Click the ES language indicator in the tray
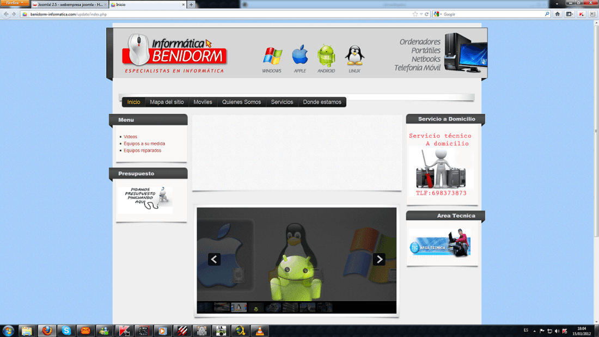The image size is (599, 337). point(526,330)
